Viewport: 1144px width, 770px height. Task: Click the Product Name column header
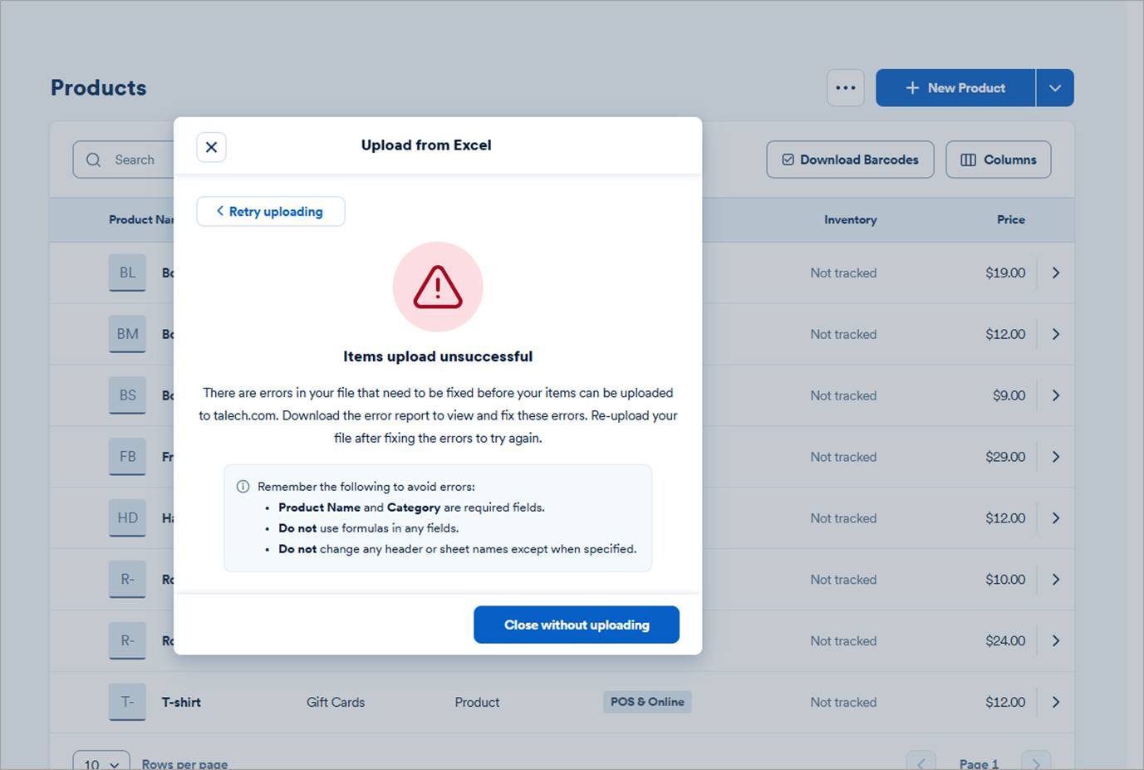pos(141,220)
